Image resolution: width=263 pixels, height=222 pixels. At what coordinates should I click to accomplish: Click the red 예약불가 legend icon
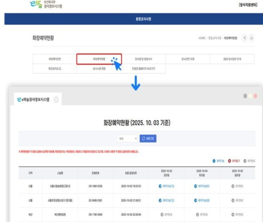coord(230,161)
